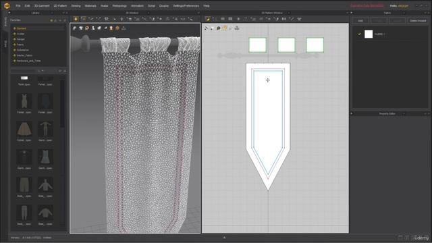Viewport: 432px width, 243px height.
Task: Select the grey dress garment thumbnail
Action: coord(45,157)
